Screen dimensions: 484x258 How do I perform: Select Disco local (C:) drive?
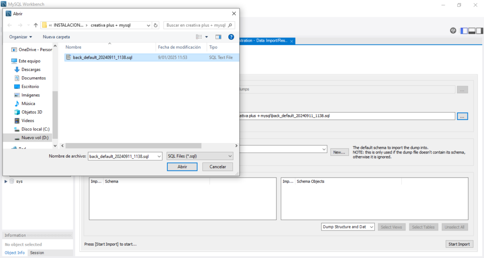(x=32, y=129)
